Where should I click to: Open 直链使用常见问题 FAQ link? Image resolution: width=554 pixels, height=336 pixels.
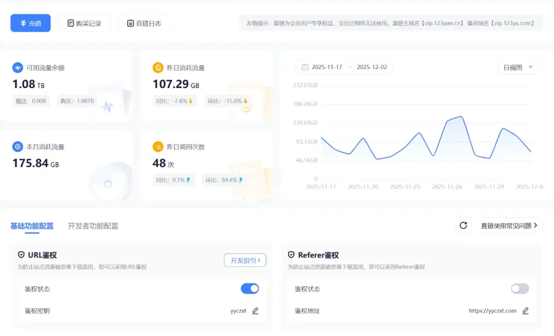[x=509, y=225]
